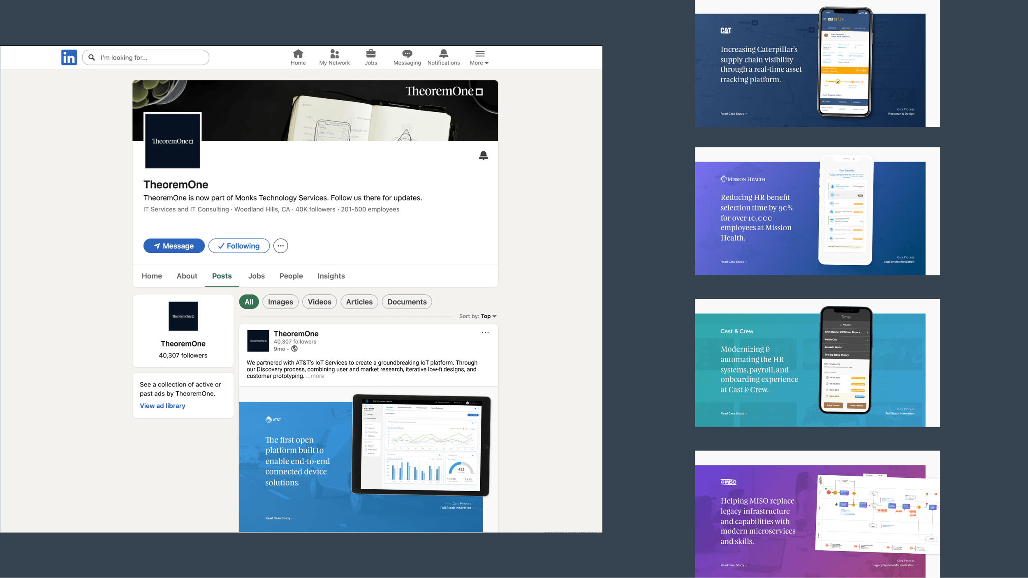The image size is (1028, 578).
Task: Click the search input field
Action: point(146,58)
